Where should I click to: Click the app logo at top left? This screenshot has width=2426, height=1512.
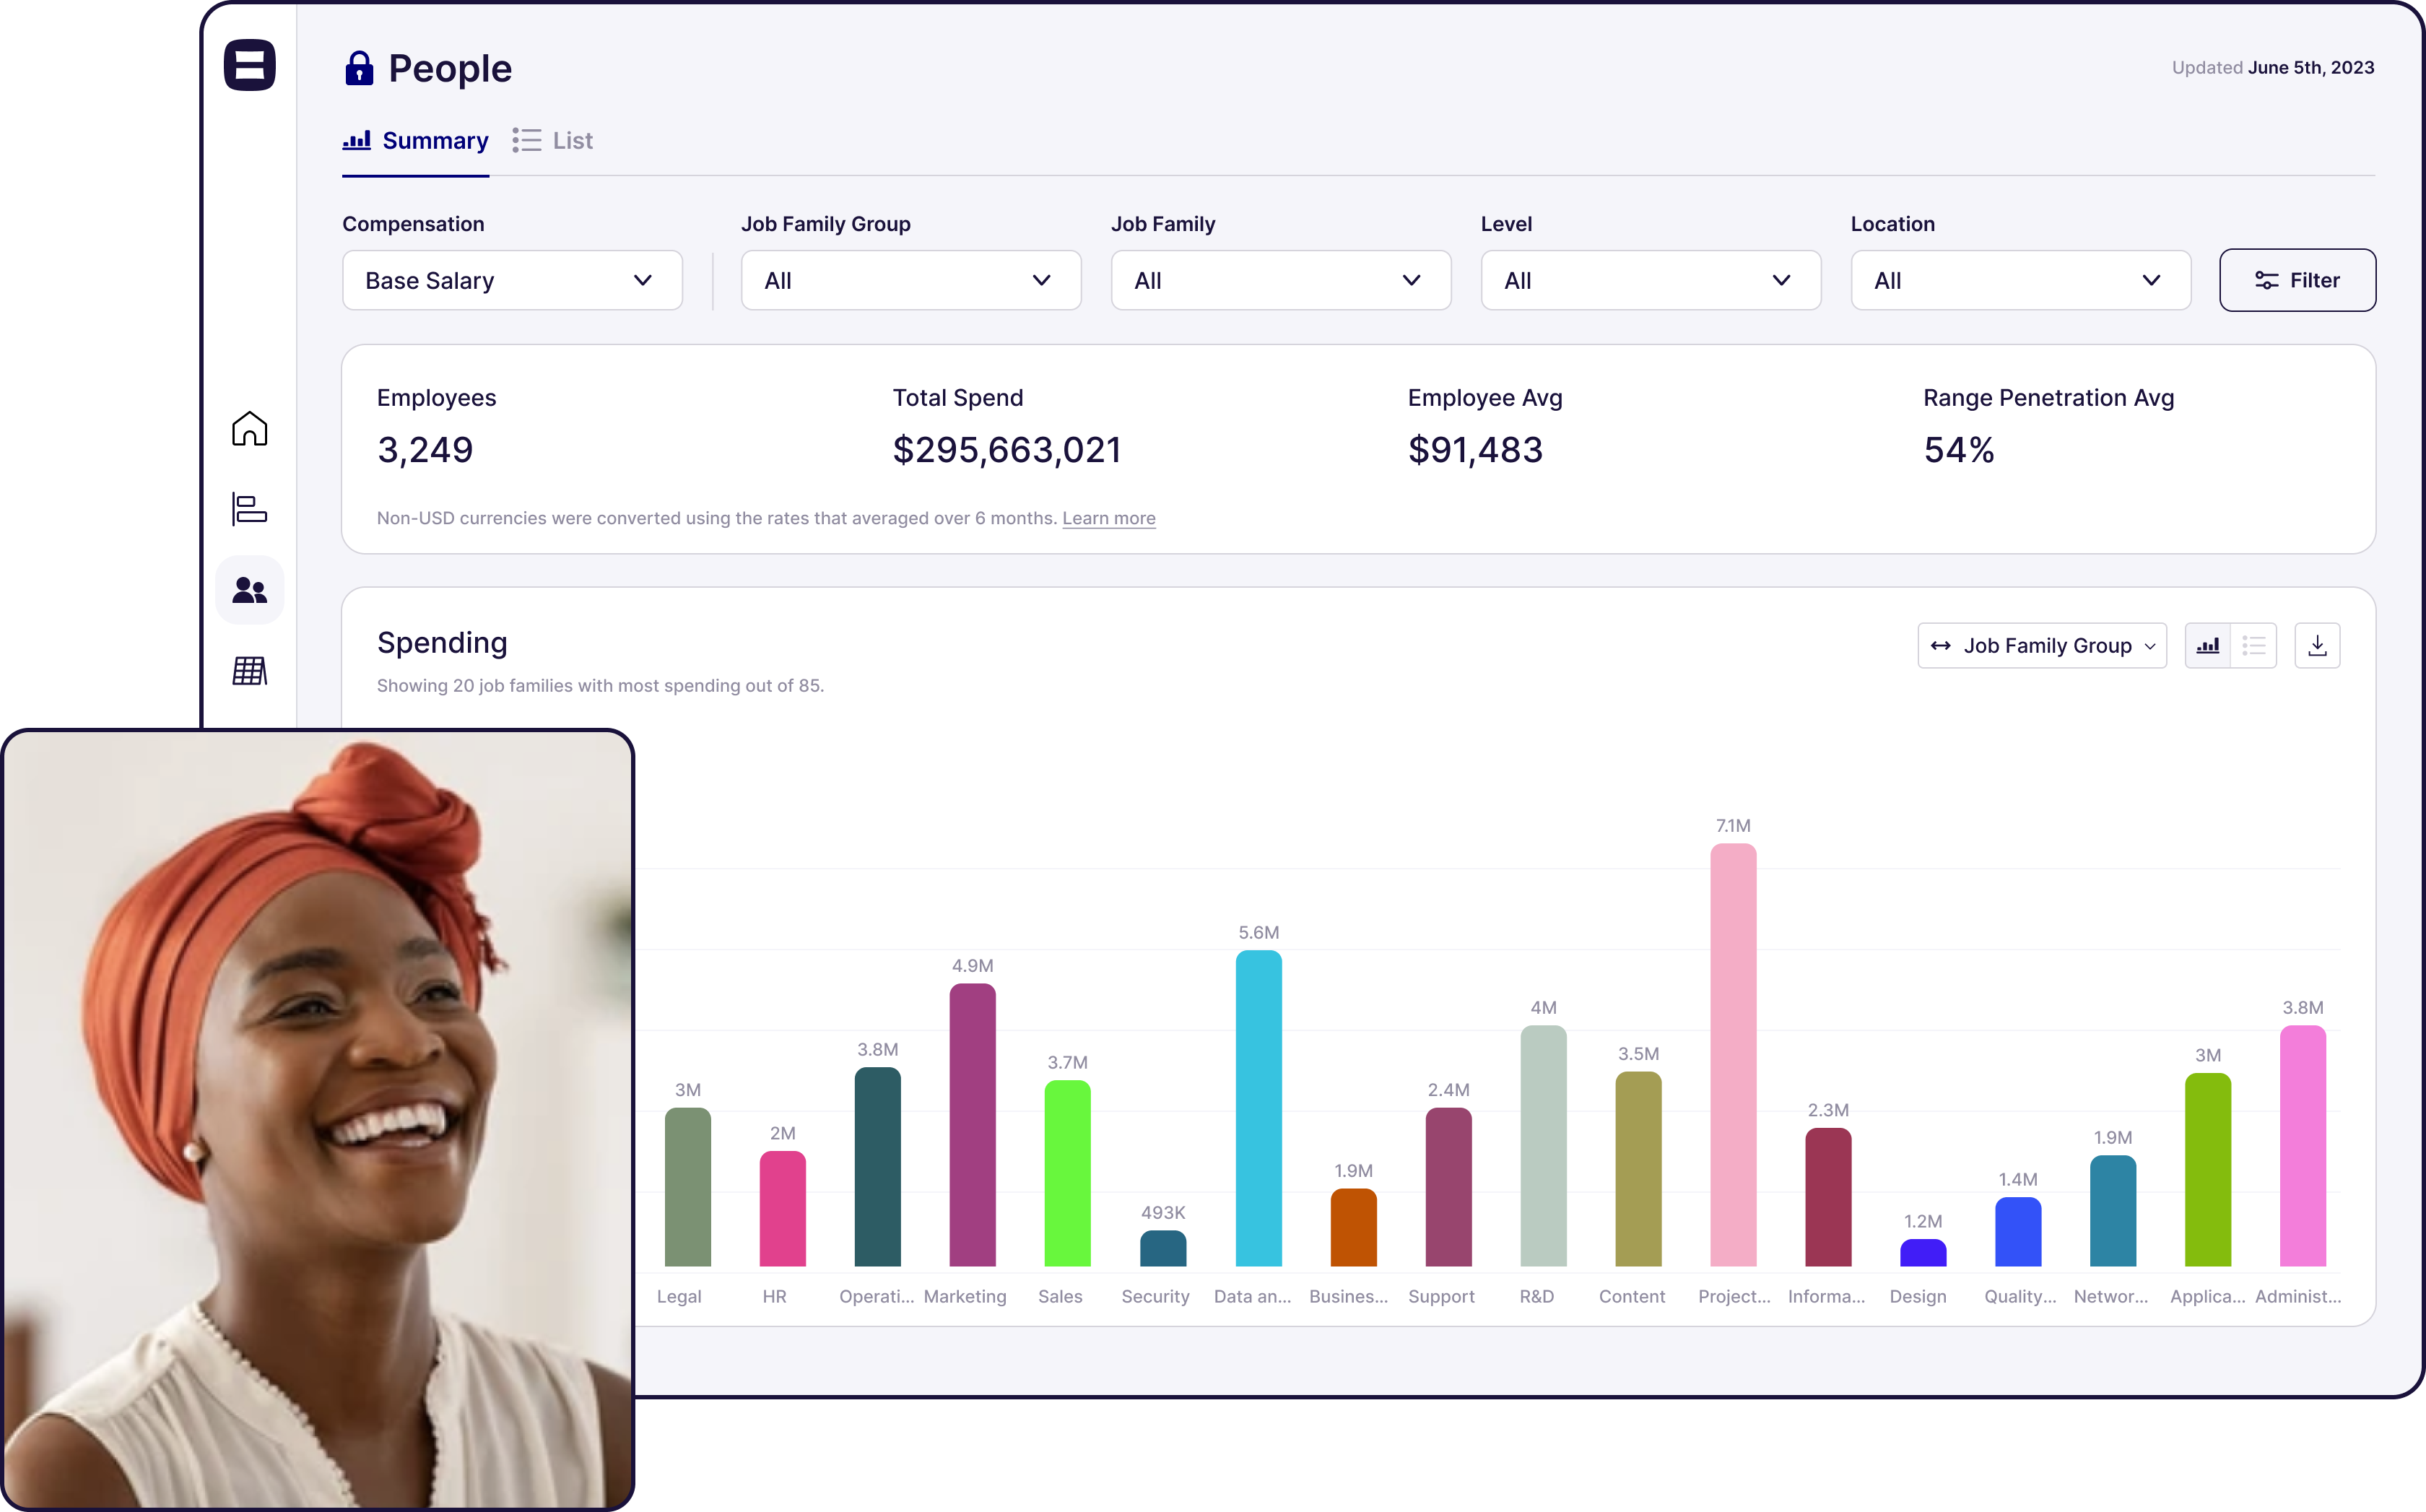(249, 65)
